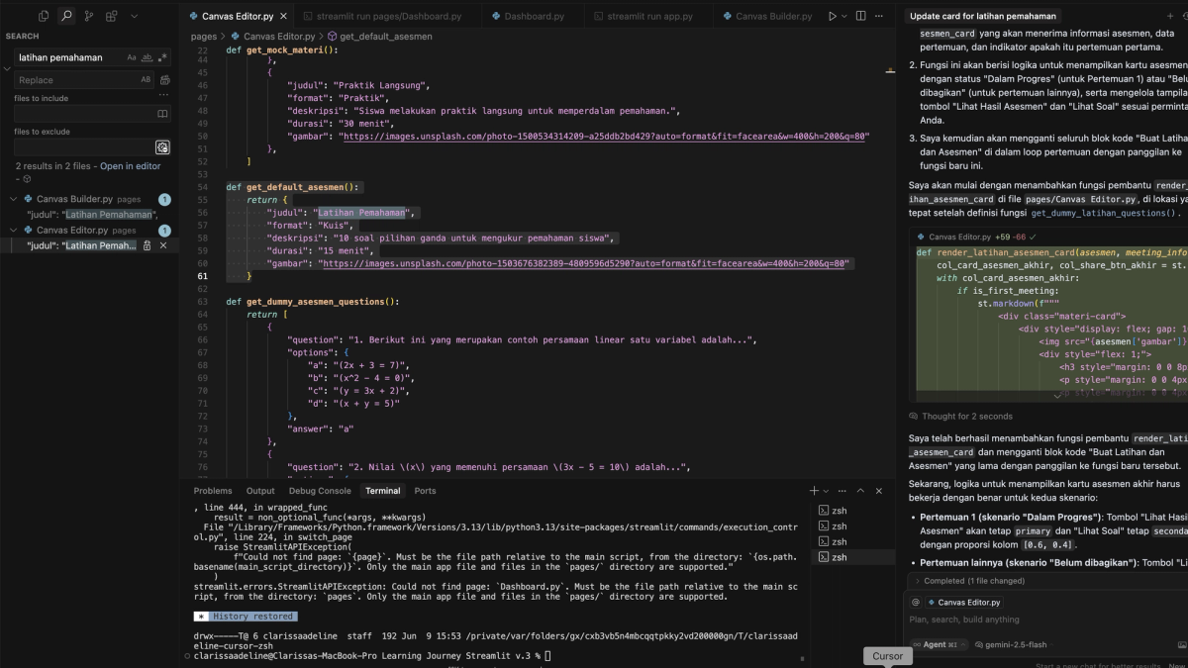Viewport: 1188px width, 668px height.
Task: Toggle Match Whole Word in search box
Action: pos(148,57)
